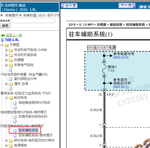Click the 转向系统 folder icon
Screen dimensions: 150x148
(11, 141)
